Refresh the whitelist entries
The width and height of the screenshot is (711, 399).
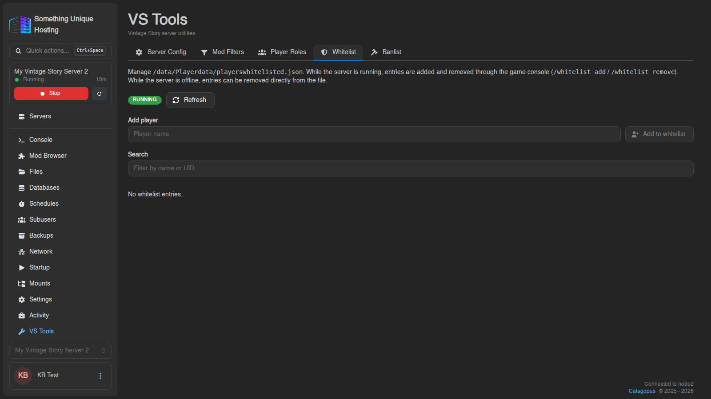pos(190,100)
